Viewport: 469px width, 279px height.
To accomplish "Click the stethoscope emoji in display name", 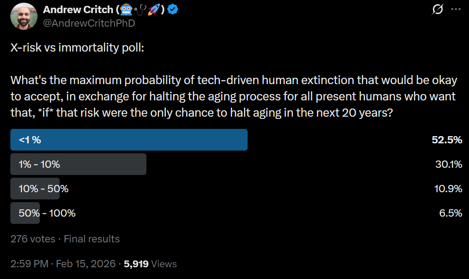I will [x=140, y=10].
